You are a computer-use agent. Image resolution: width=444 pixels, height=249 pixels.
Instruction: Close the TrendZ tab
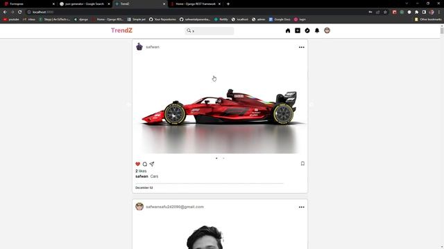tap(164, 4)
